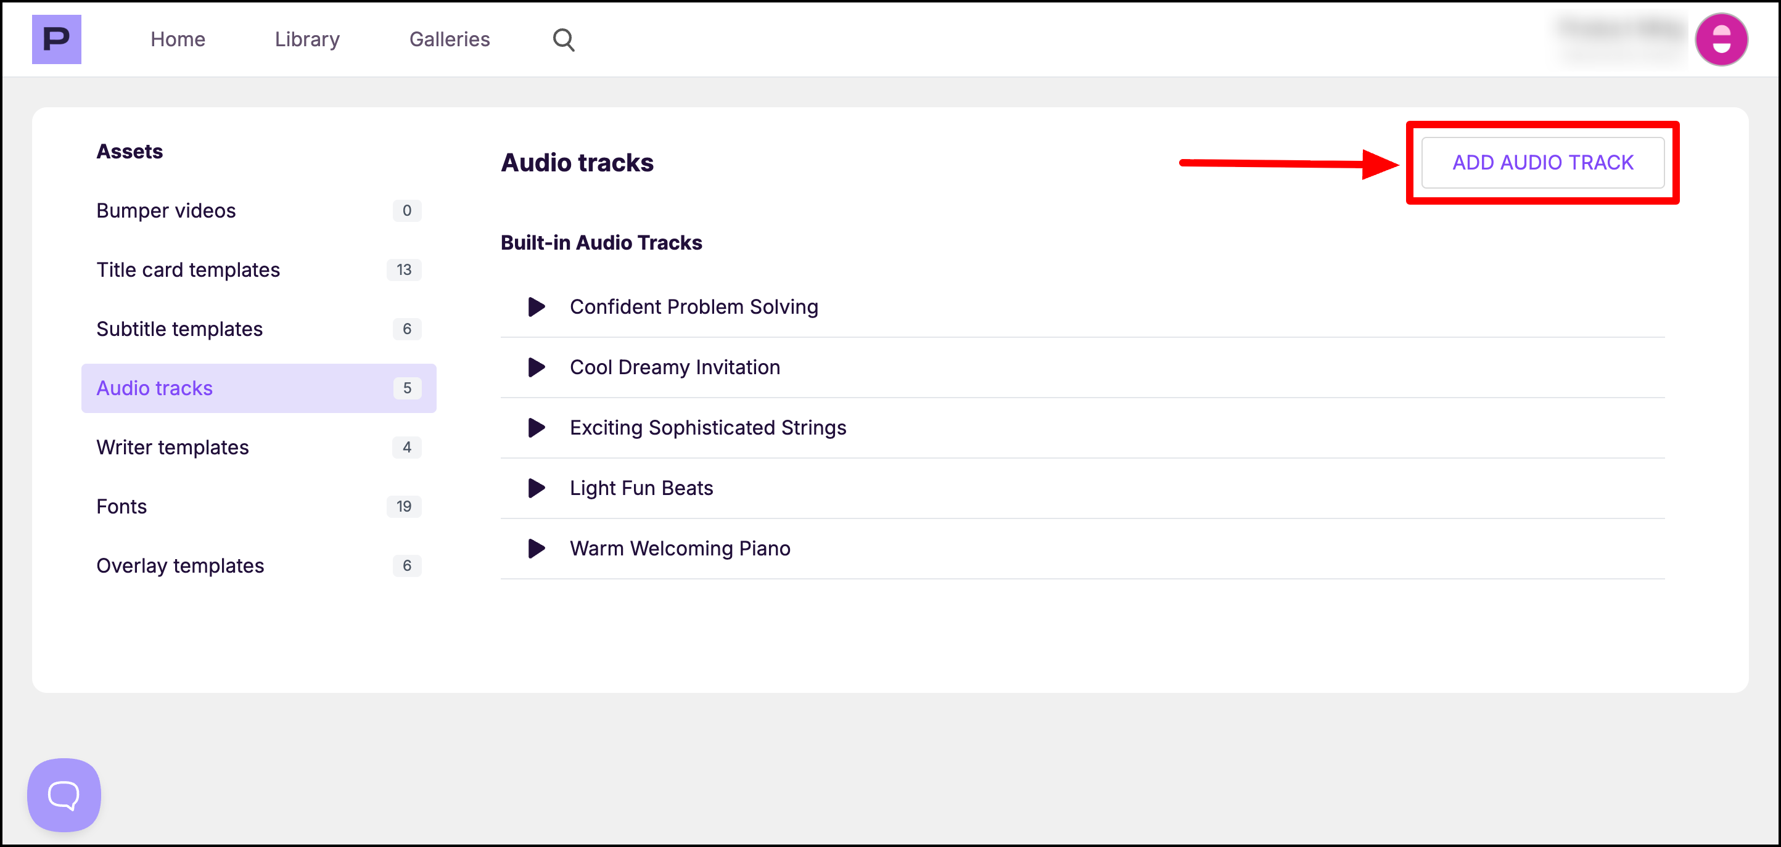This screenshot has width=1781, height=847.
Task: Click the Add Audio Track button
Action: click(x=1542, y=162)
